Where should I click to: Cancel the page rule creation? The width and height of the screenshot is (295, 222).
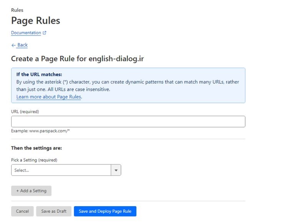click(x=22, y=211)
